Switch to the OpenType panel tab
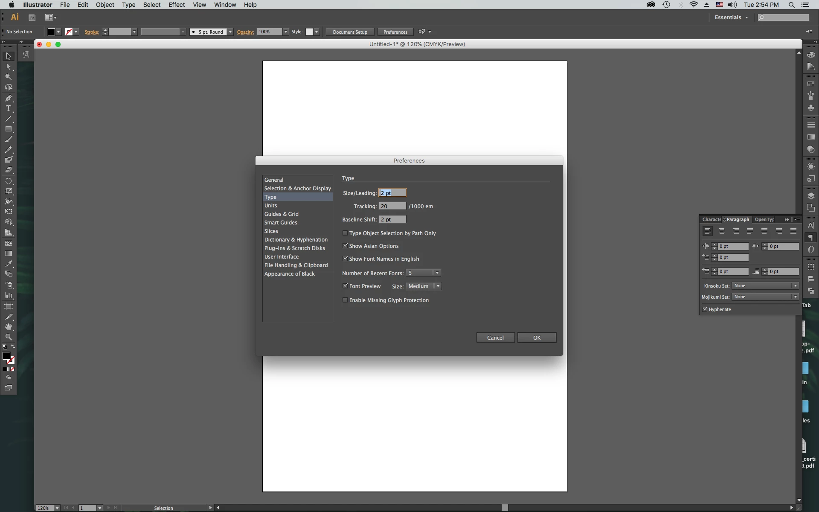This screenshot has width=819, height=512. pyautogui.click(x=764, y=219)
